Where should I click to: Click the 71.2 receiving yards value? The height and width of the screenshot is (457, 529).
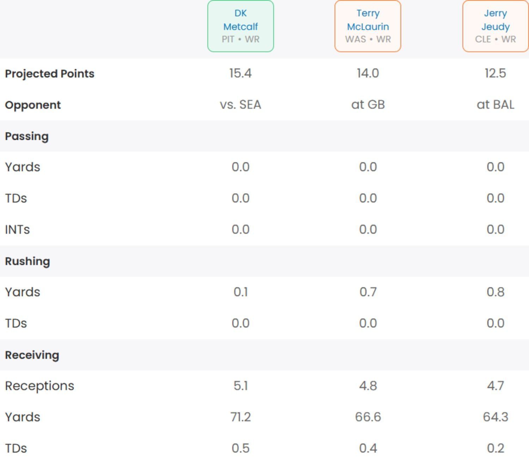click(x=241, y=417)
